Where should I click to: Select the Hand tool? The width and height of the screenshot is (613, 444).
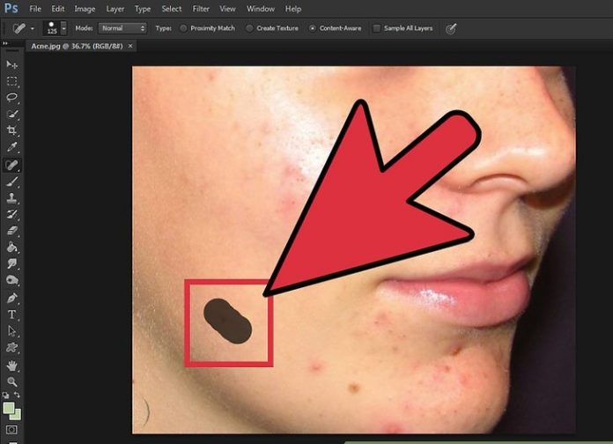tap(12, 365)
